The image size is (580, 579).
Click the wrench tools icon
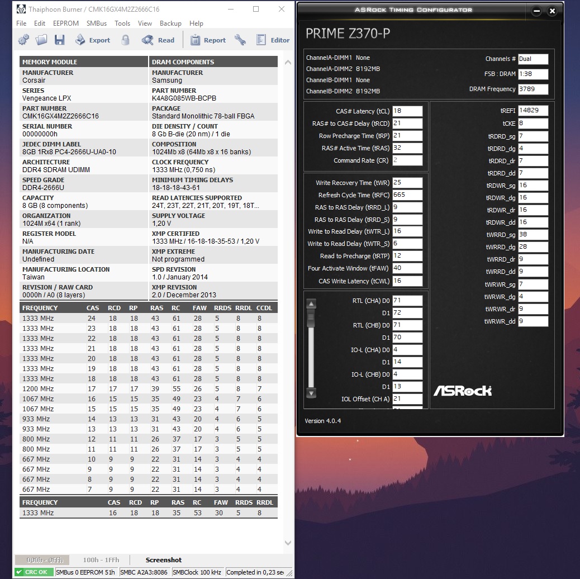(x=240, y=40)
